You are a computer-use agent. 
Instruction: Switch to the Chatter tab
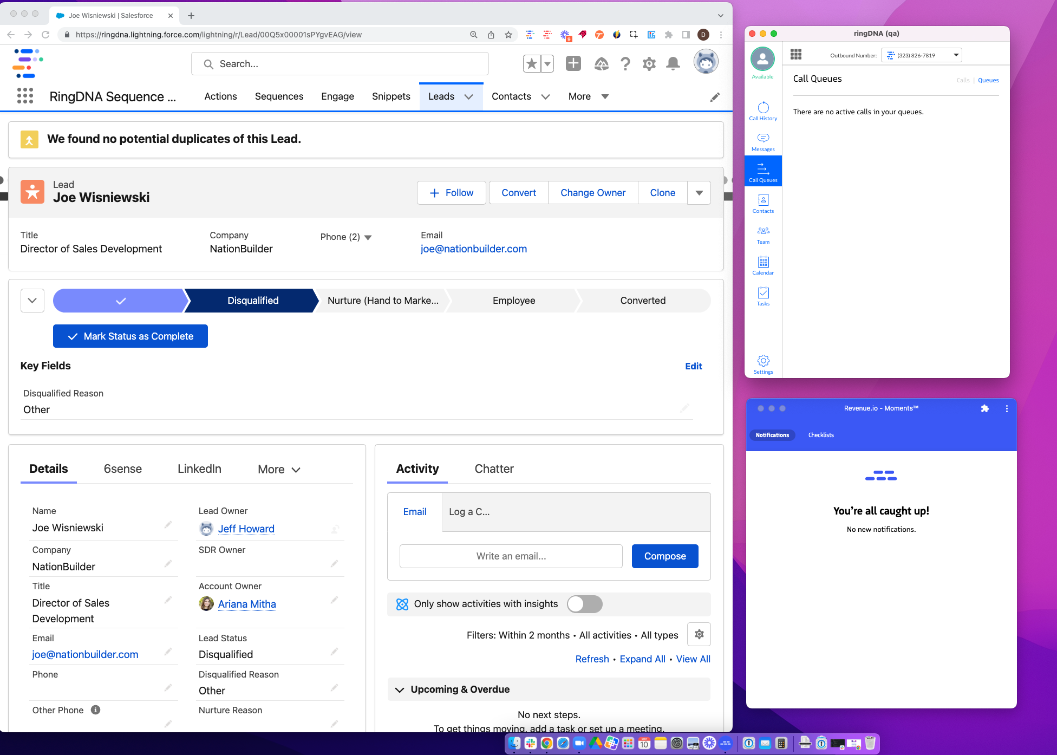pyautogui.click(x=494, y=469)
